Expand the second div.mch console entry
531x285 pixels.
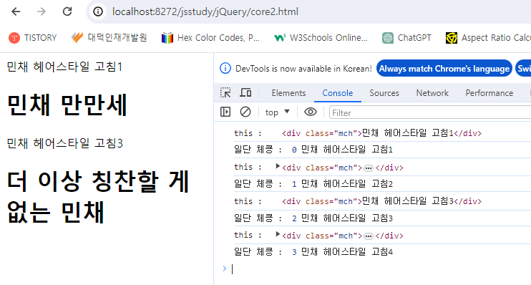click(278, 166)
